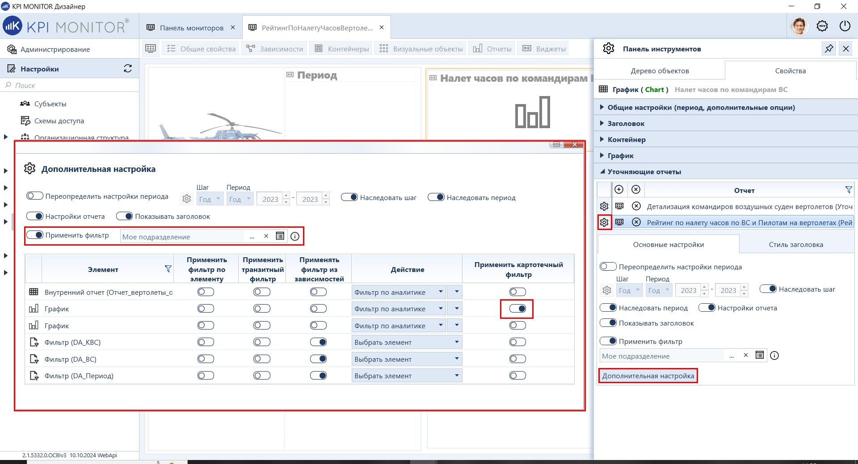Click the Отчет column filter funnel
The height and width of the screenshot is (464, 858).
tap(849, 190)
